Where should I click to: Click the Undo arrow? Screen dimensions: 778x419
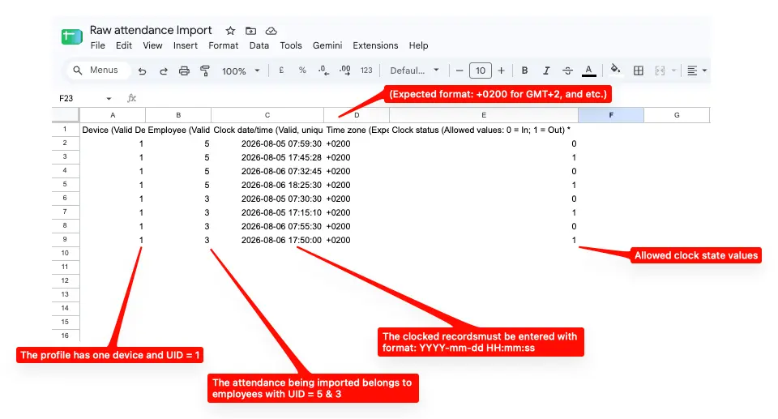click(x=143, y=71)
